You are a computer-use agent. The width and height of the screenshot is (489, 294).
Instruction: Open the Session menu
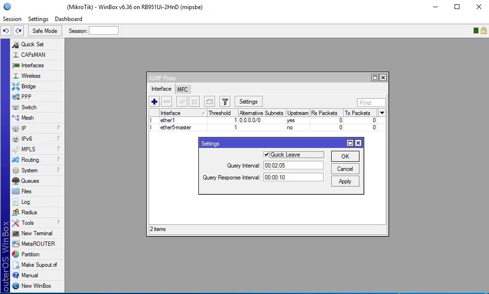point(12,19)
